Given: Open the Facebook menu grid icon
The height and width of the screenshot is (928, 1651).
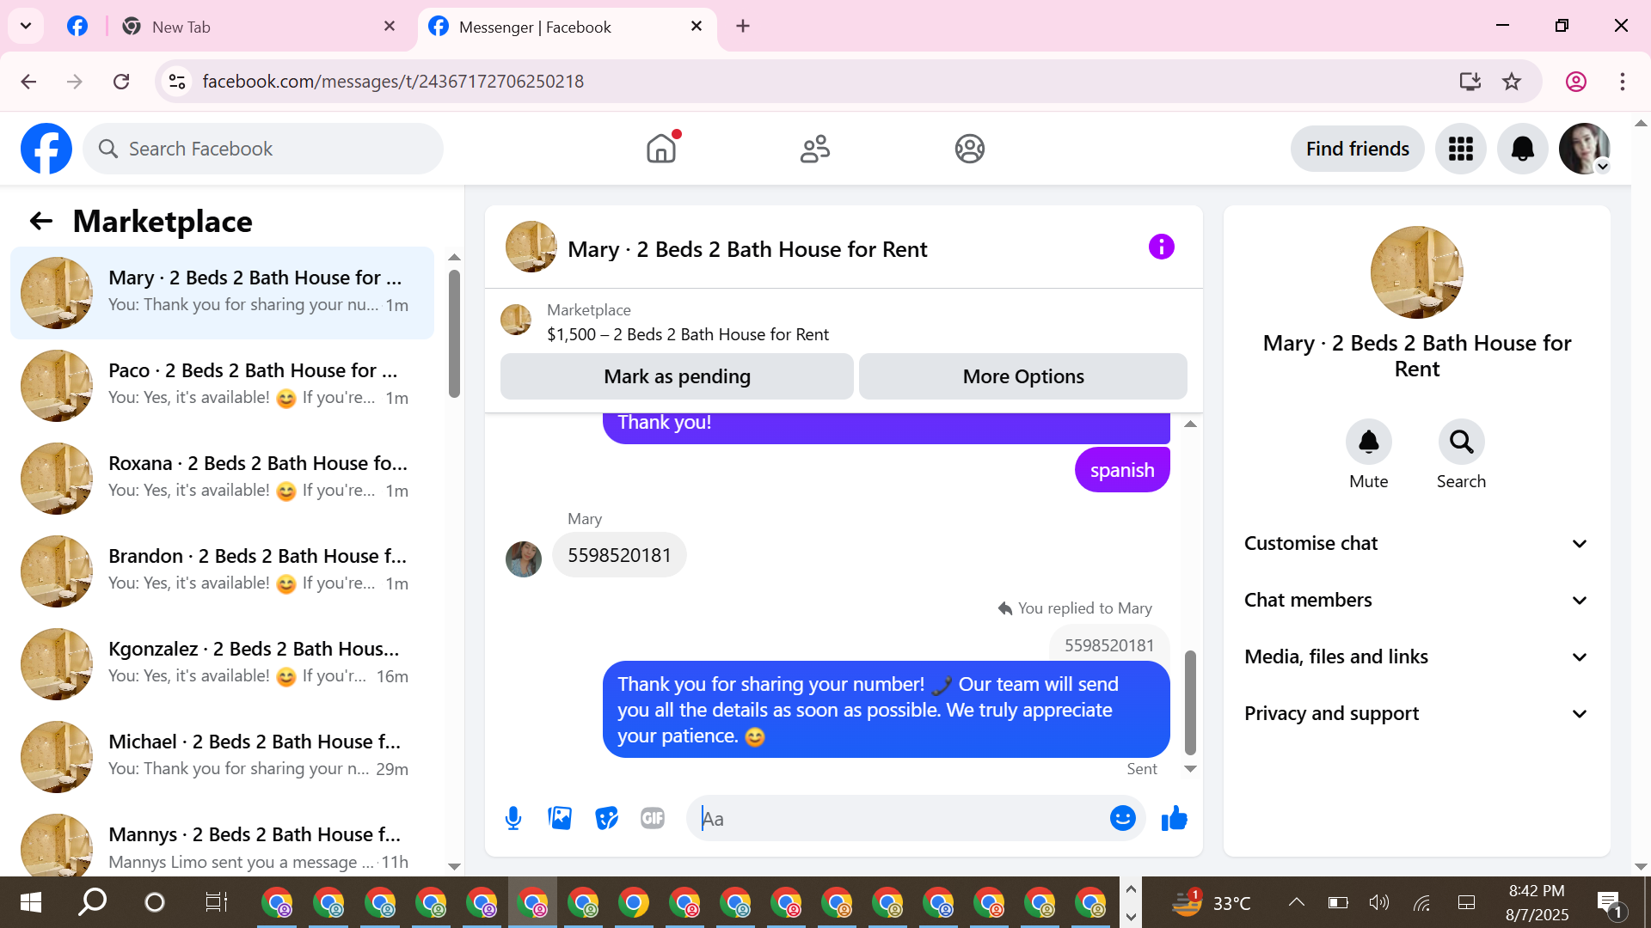Looking at the screenshot, I should [x=1460, y=149].
